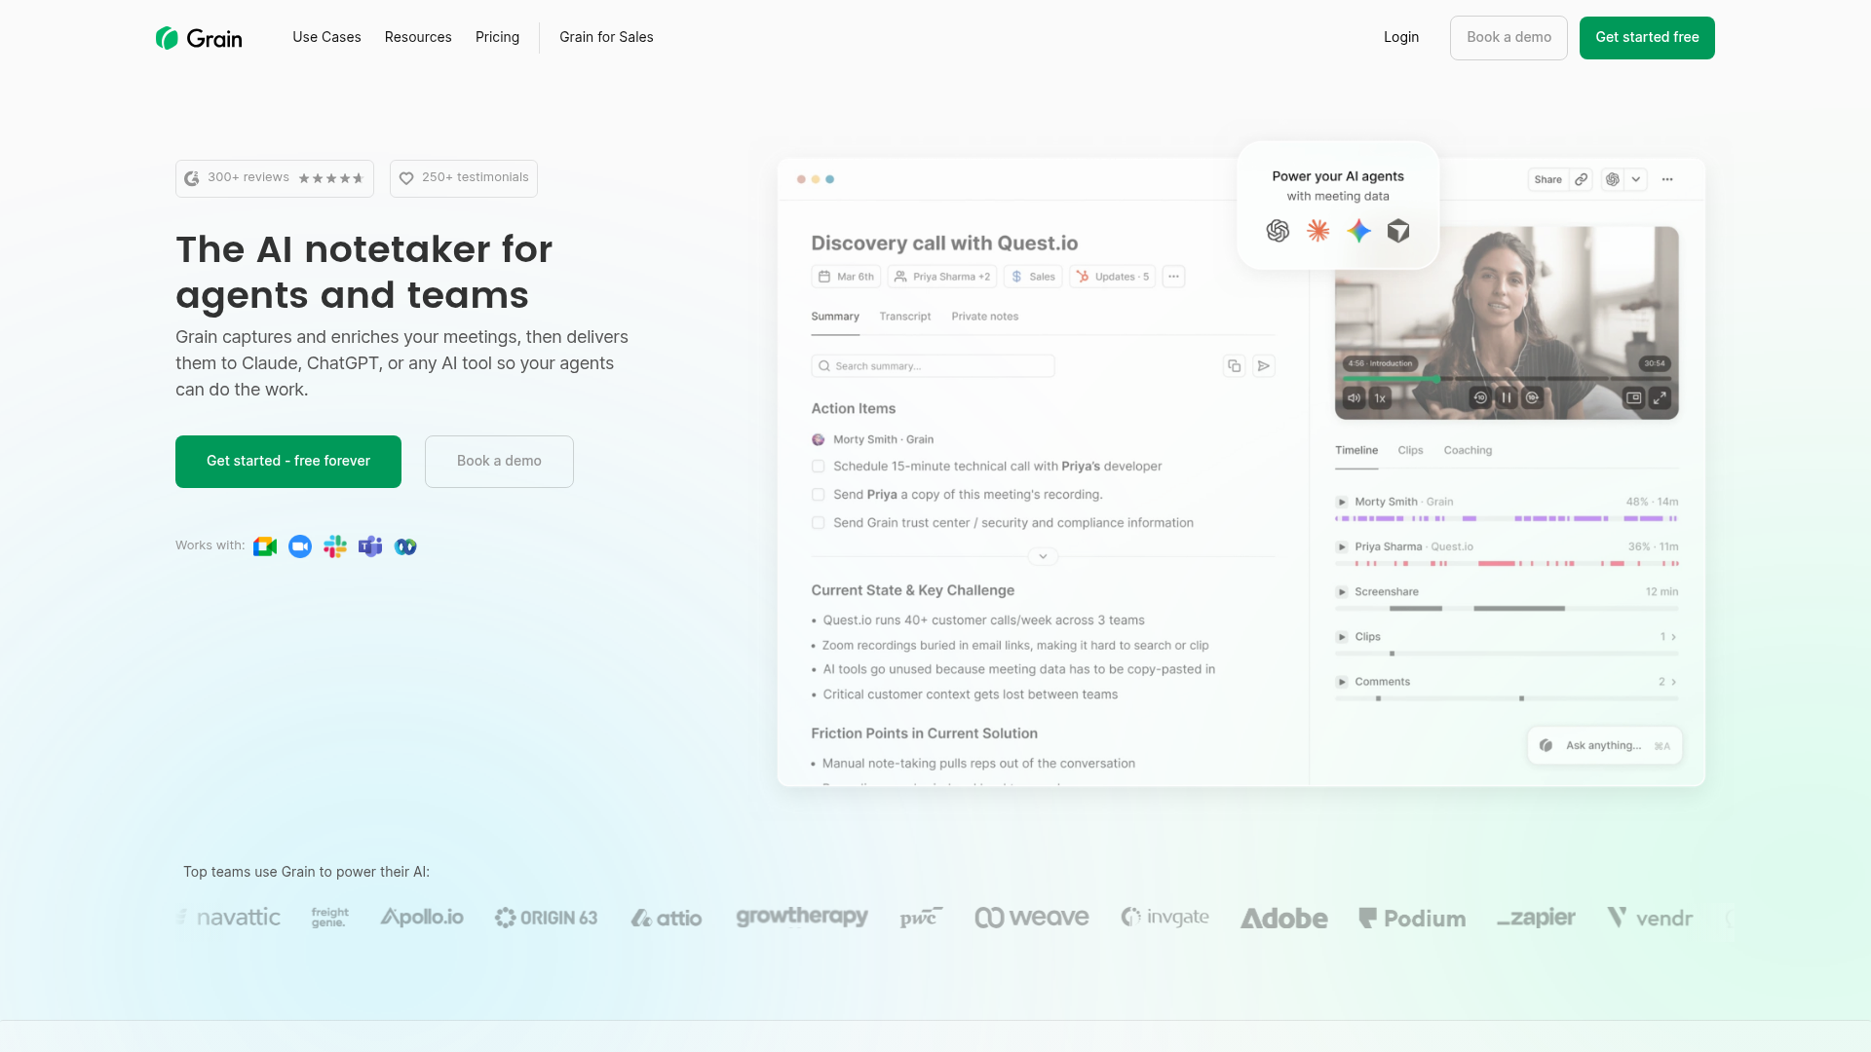Click the Claude starburst icon

coord(1318,231)
